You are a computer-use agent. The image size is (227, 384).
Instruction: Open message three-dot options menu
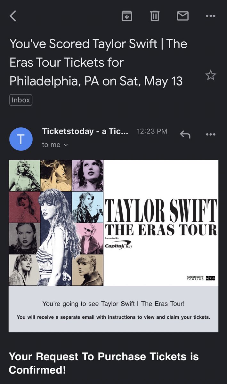point(211,134)
